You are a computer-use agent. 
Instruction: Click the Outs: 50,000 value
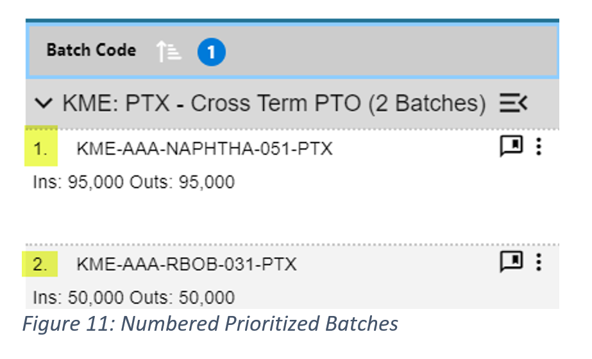click(x=183, y=298)
